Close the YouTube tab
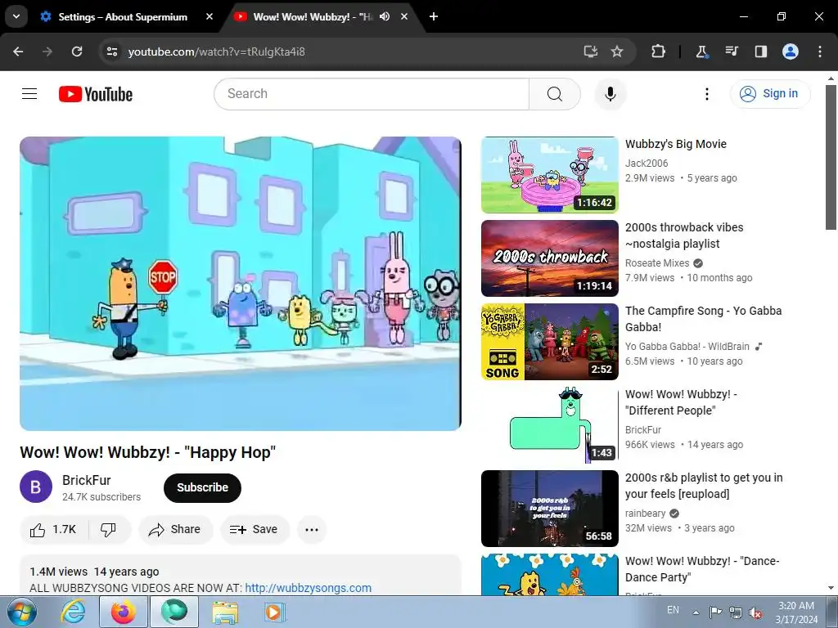The image size is (838, 628). coord(404,16)
